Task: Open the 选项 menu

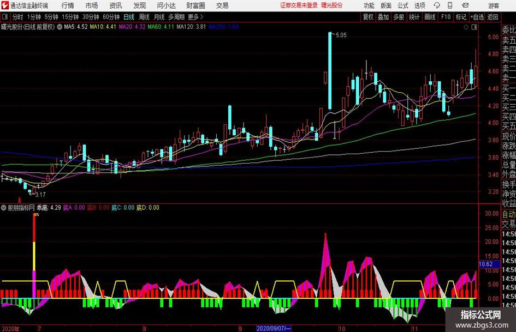Action: [419, 5]
